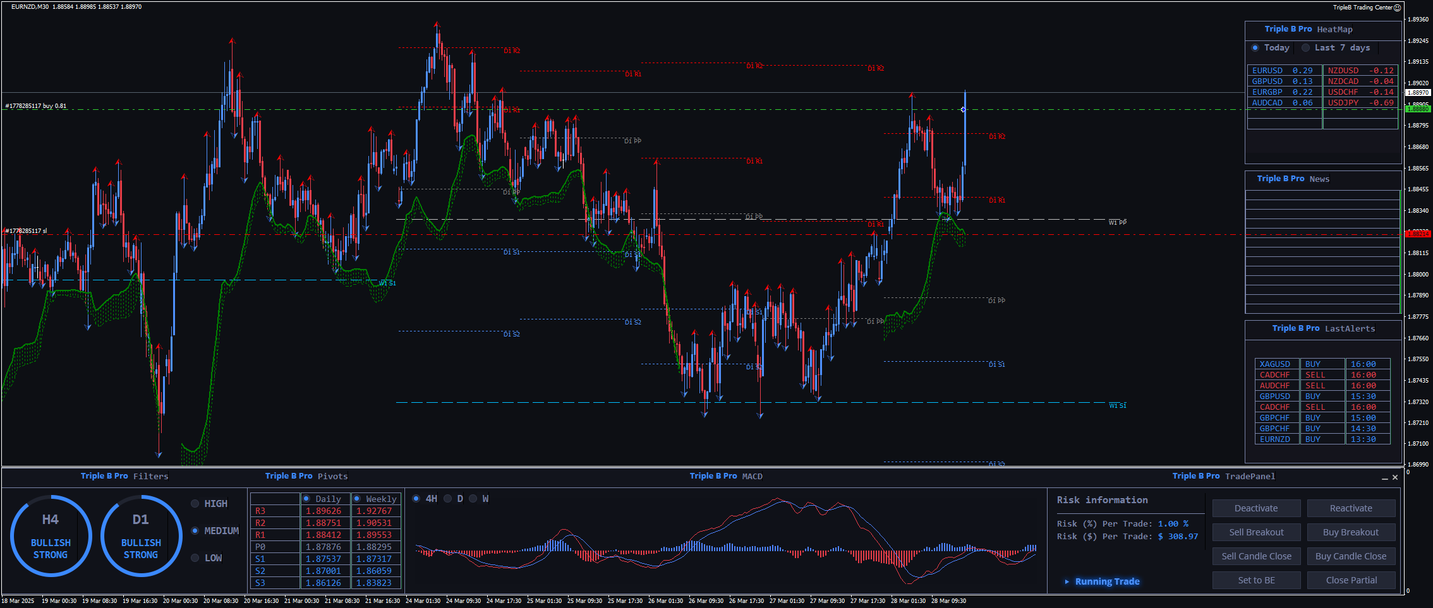The image size is (1433, 608).
Task: Minimize the TradePanel using the dash icon
Action: pyautogui.click(x=1385, y=478)
